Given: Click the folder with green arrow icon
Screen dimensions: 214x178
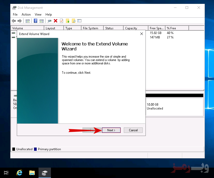Looking at the screenshot, I should (67, 21).
